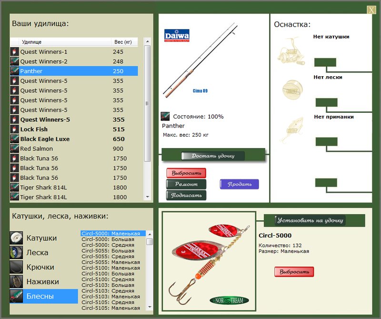Click the Подписать button
The image size is (381, 319).
(x=186, y=195)
